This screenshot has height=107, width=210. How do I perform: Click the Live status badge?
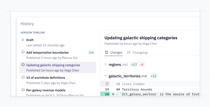91,52
